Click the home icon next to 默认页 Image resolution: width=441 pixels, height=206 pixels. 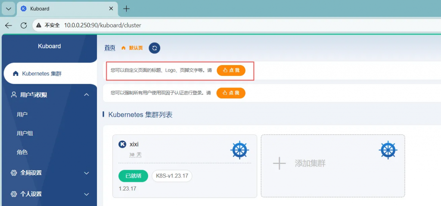[x=124, y=48]
